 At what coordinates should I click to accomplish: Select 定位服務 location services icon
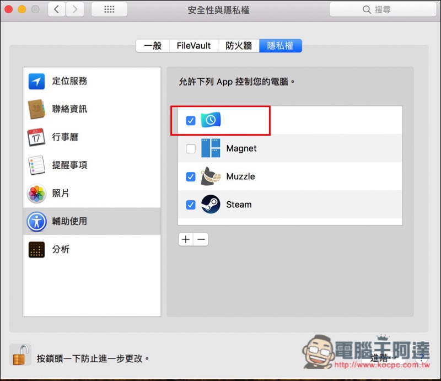[36, 81]
